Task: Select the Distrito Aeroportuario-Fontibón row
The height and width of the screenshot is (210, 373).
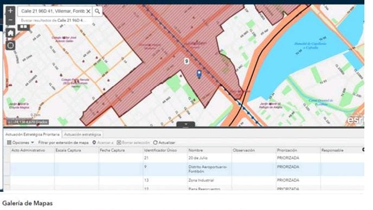Action: click(184, 169)
